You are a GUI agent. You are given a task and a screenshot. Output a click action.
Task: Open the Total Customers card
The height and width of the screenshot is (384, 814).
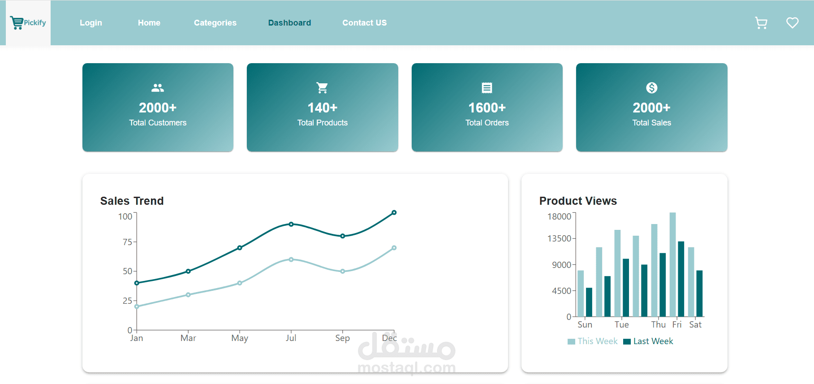(158, 108)
